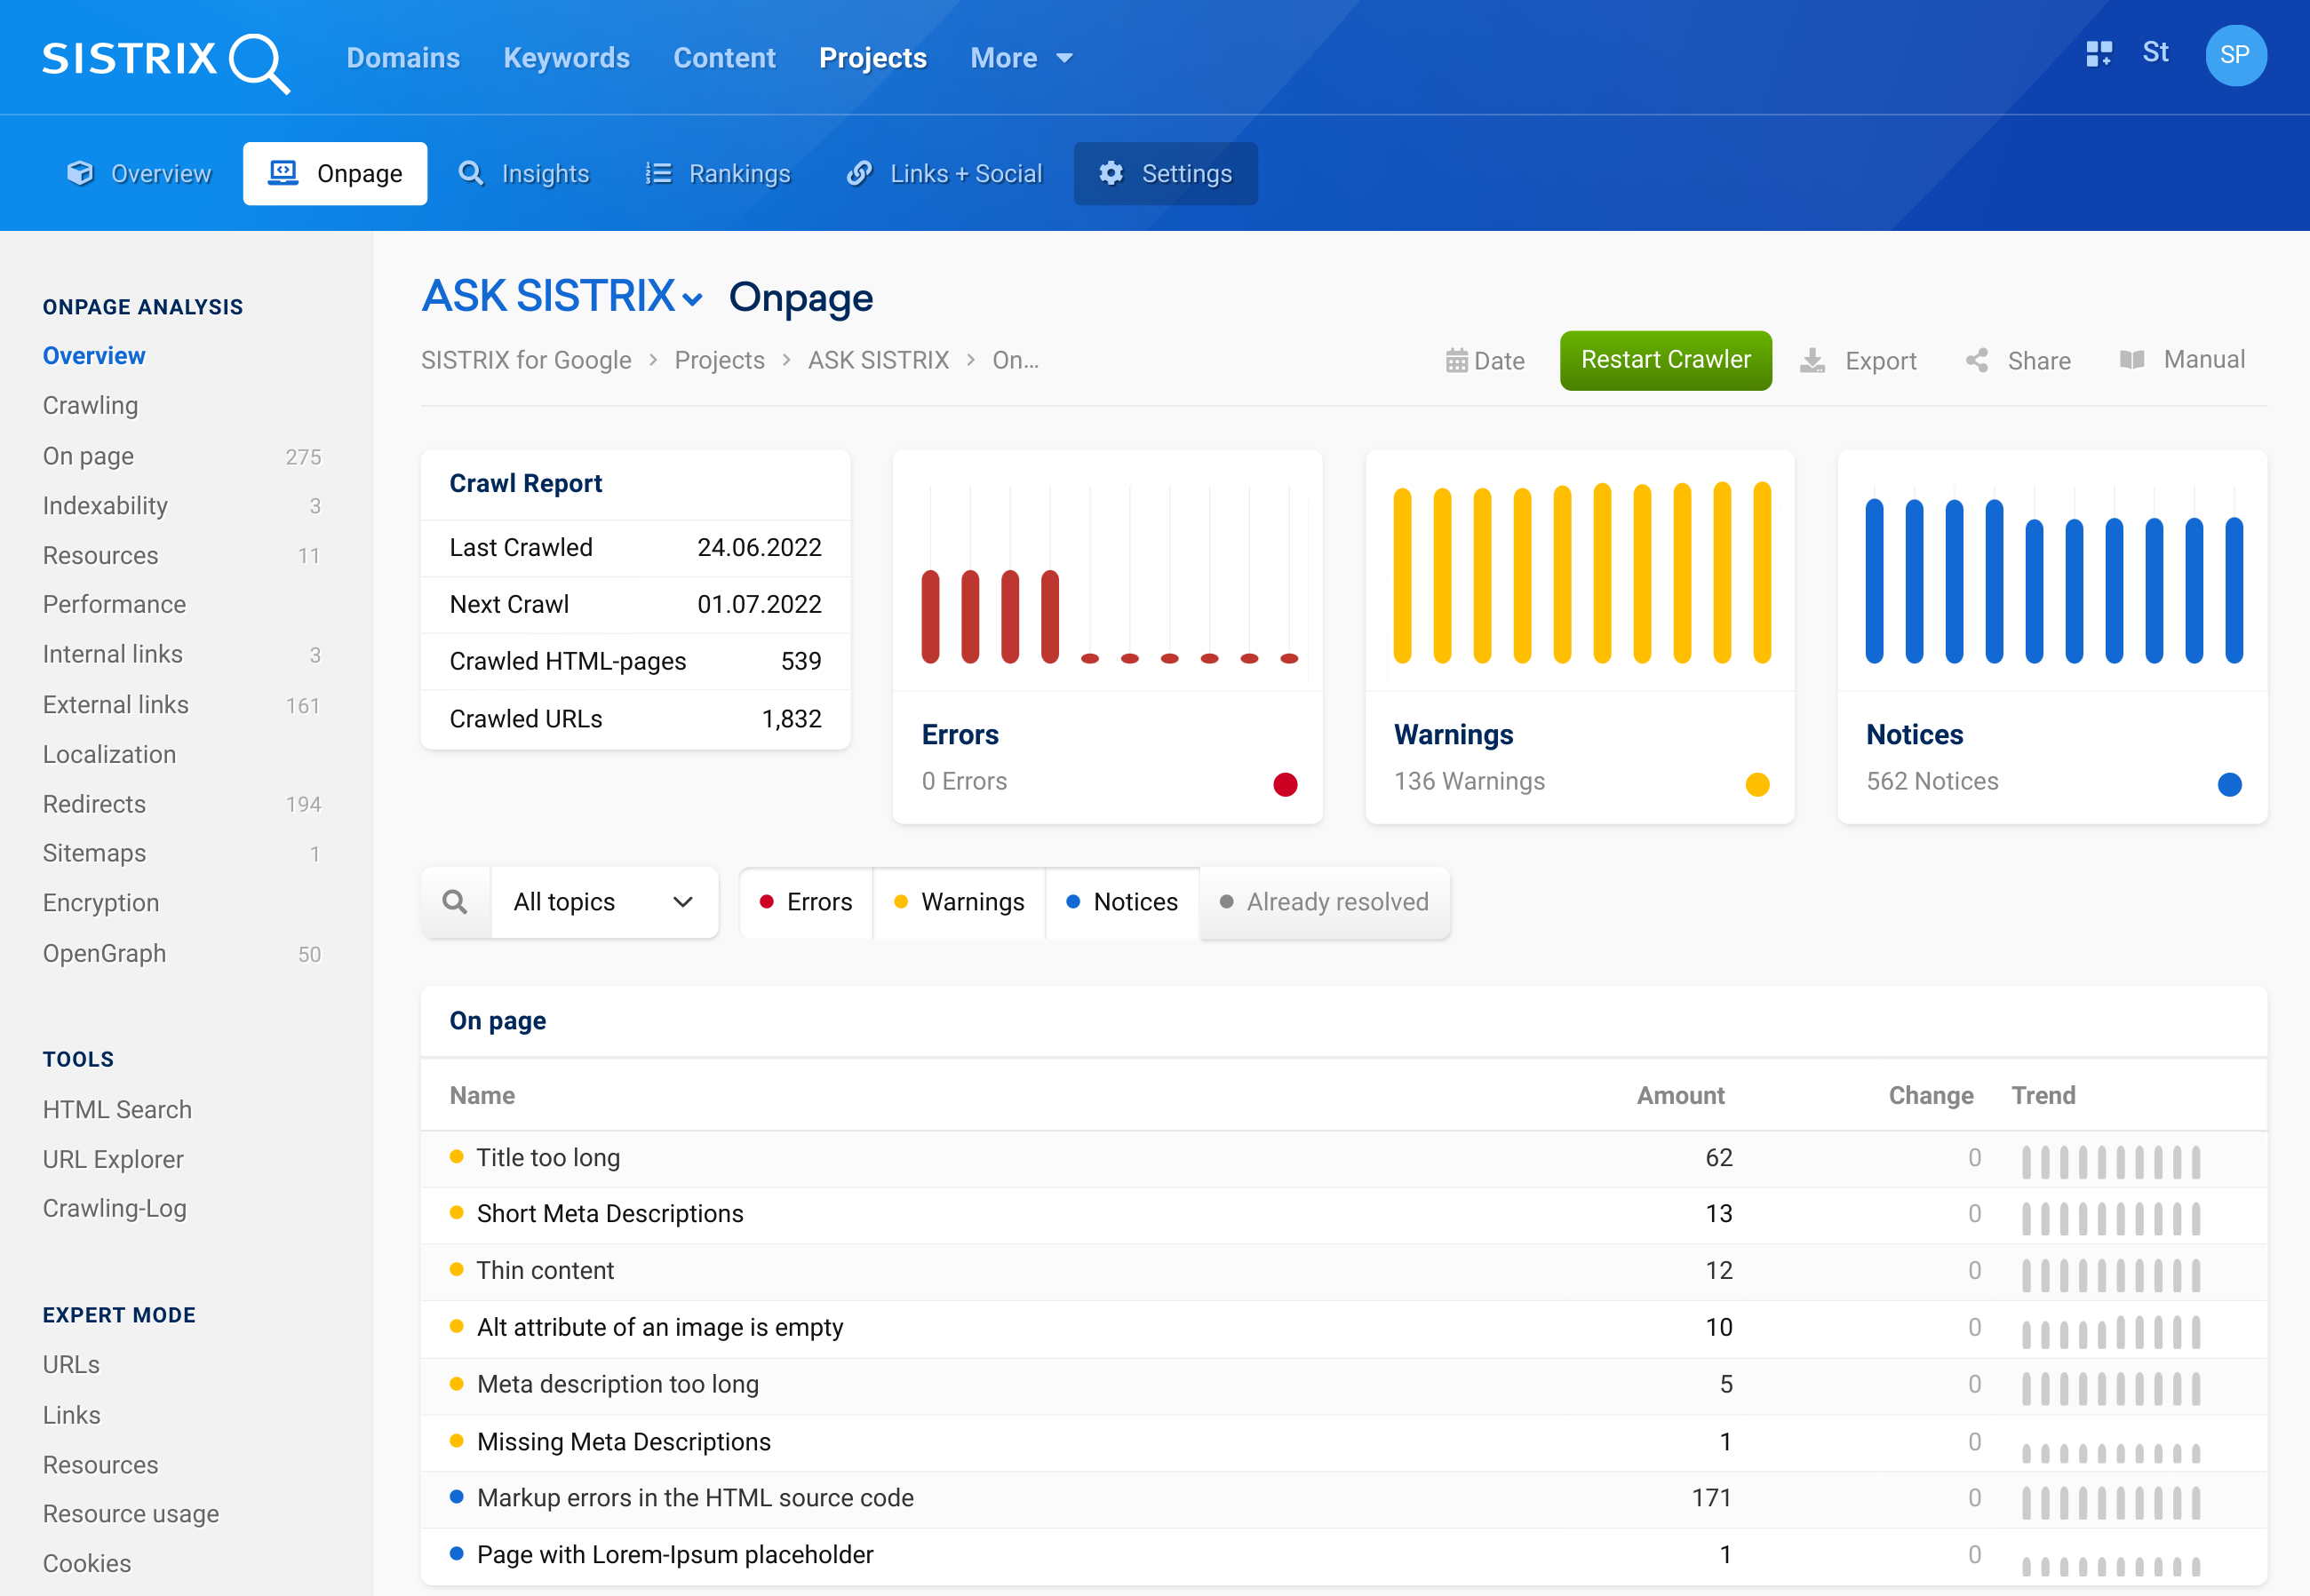
Task: Click the Export icon
Action: coord(1815,360)
